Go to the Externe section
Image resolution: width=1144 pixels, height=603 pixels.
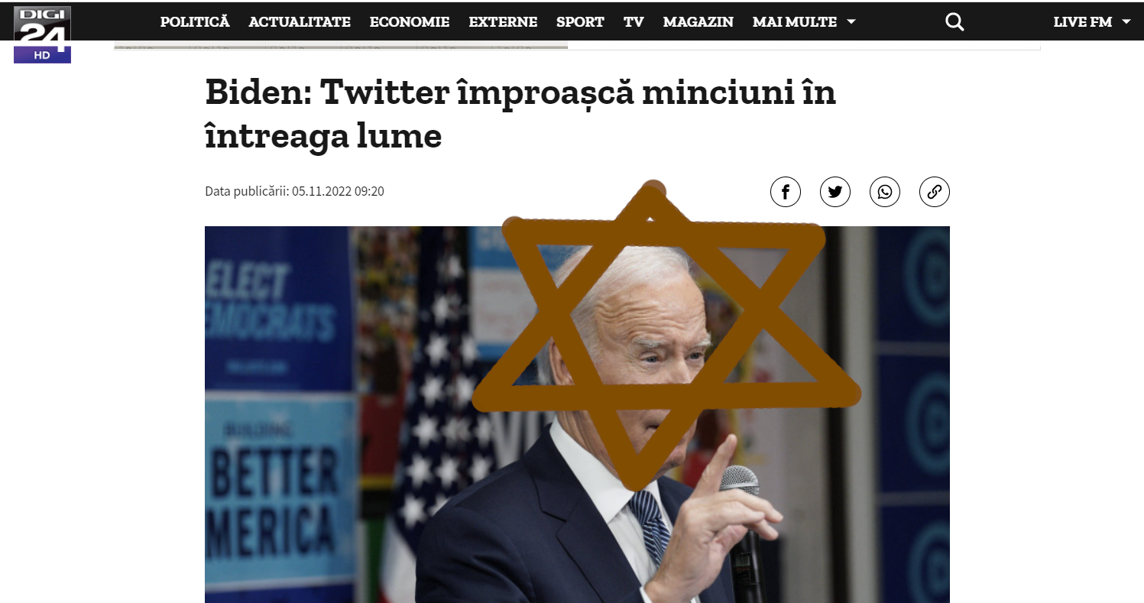(x=503, y=22)
